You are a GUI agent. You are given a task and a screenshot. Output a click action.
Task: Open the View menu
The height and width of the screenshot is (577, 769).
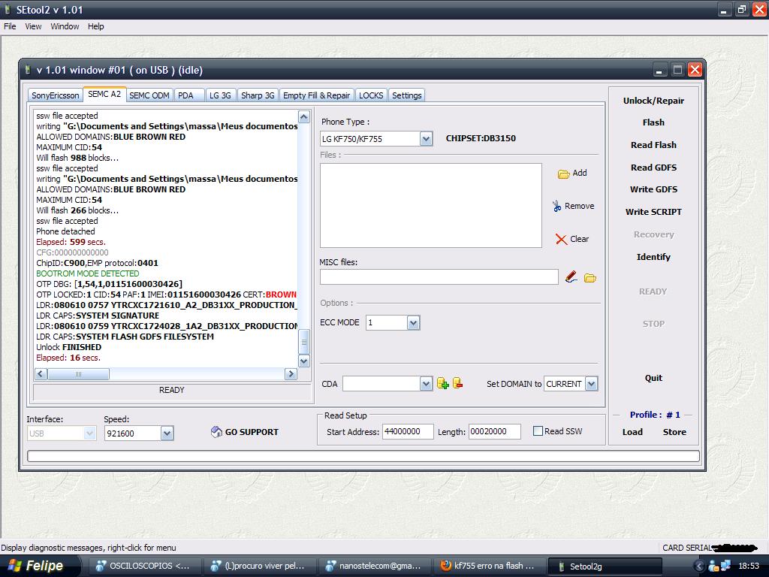[33, 26]
